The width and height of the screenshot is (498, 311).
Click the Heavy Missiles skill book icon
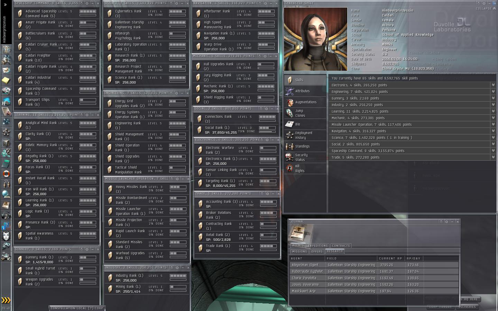pyautogui.click(x=110, y=189)
